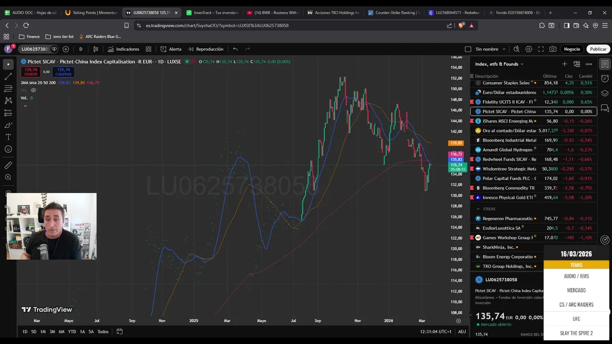
Task: Sort watchlist by Última column
Action: pos(549,76)
